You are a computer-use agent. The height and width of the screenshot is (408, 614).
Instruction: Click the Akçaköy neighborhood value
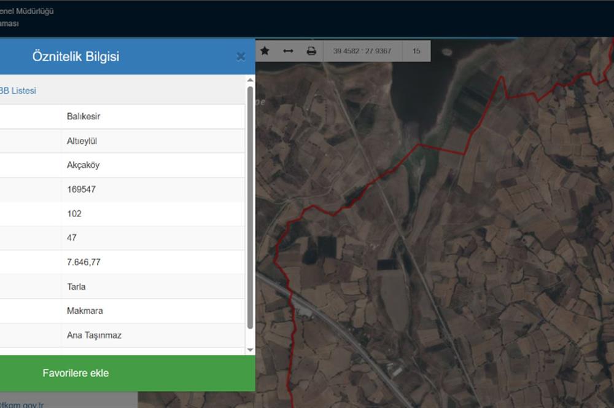[x=83, y=165]
